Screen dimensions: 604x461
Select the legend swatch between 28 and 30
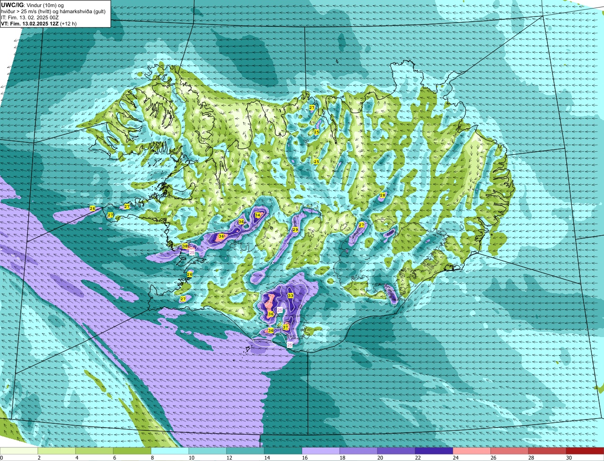(x=547, y=451)
